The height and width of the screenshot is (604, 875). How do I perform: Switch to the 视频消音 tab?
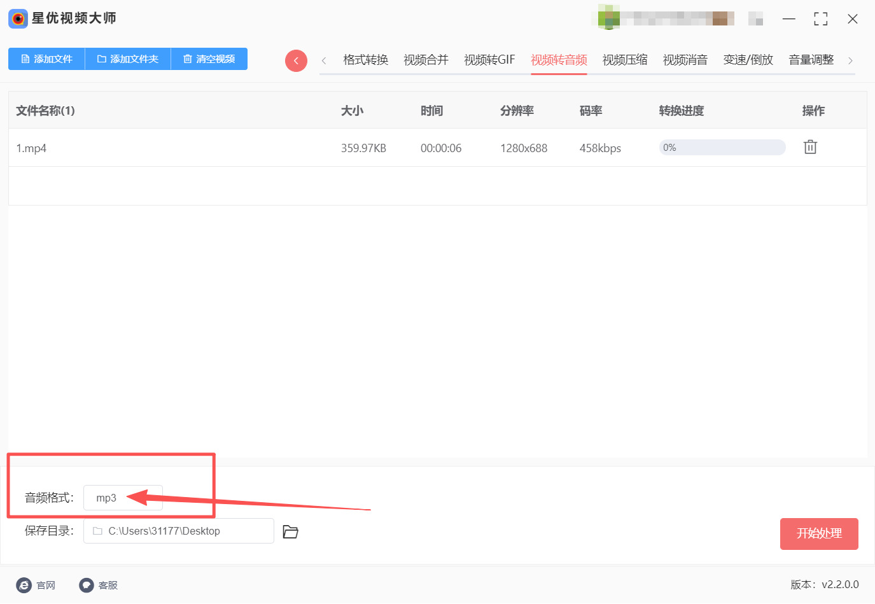coord(685,60)
